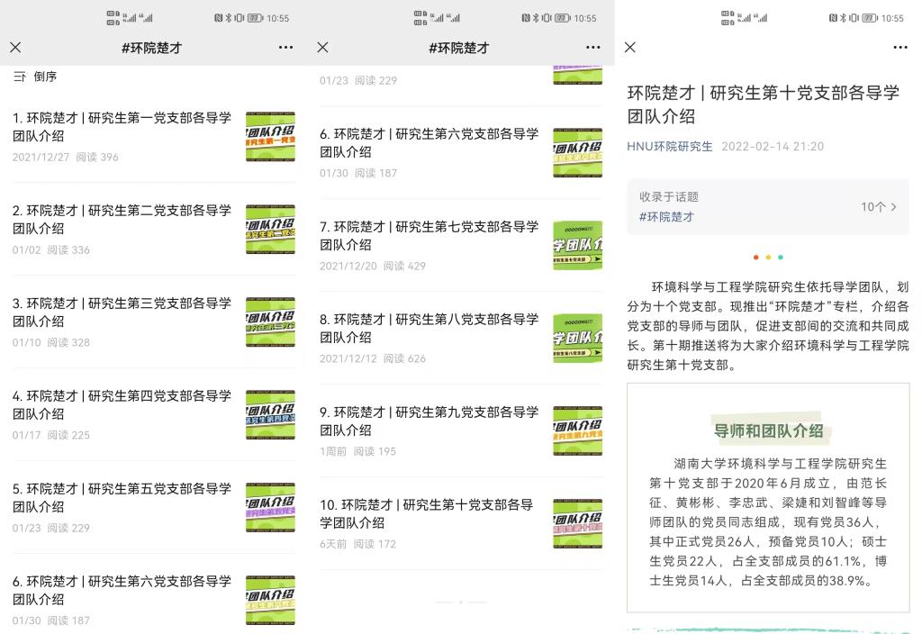The image size is (922, 634).
Task: Expand topic list via 10个 chevron
Action: (x=879, y=207)
